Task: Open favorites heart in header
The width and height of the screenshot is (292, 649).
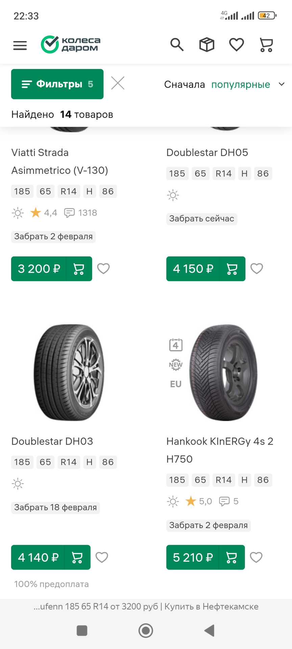Action: point(236,45)
